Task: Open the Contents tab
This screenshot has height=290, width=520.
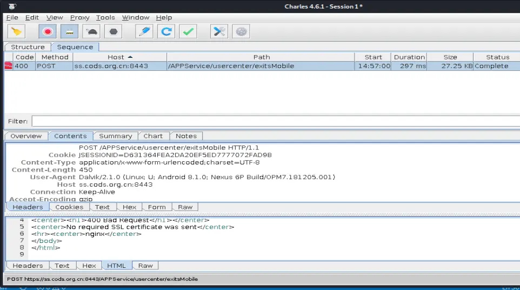Action: 70,136
